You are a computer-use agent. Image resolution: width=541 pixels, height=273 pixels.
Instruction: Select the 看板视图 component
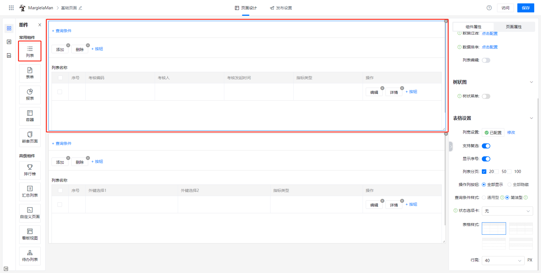(30, 235)
